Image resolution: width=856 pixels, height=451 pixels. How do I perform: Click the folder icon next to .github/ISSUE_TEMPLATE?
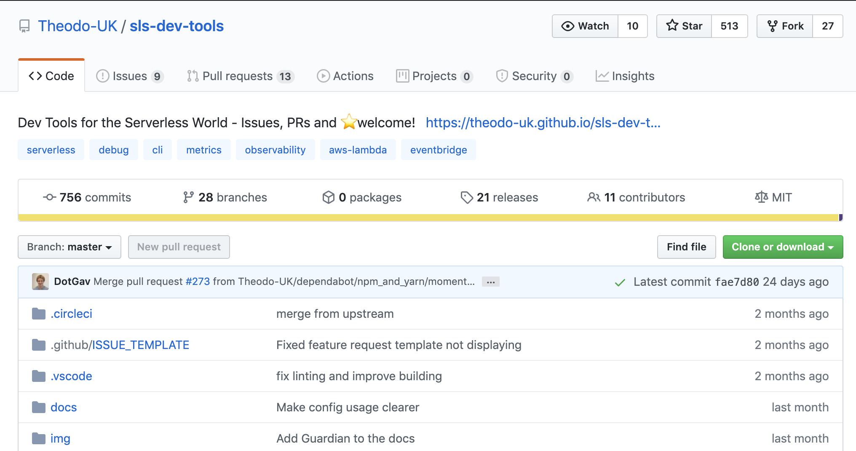(x=39, y=345)
